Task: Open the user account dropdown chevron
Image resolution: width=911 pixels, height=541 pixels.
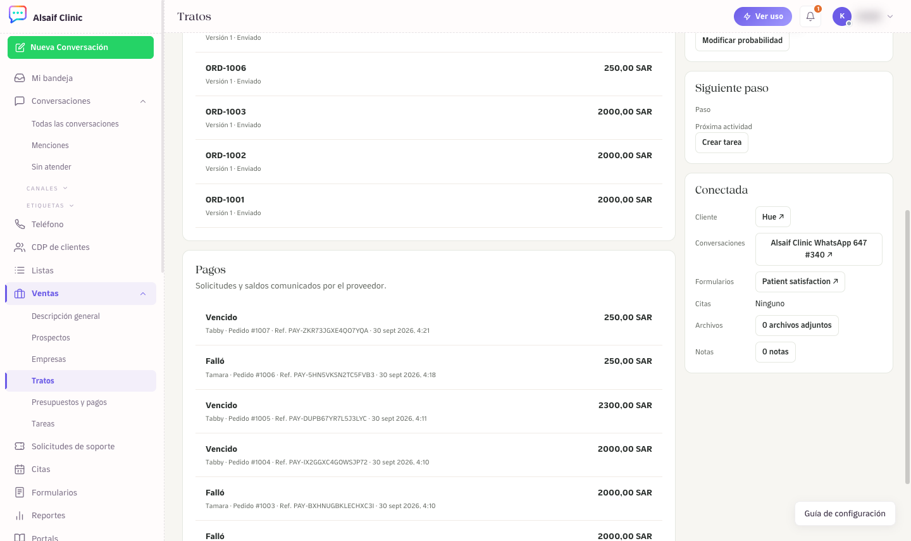Action: 890,16
